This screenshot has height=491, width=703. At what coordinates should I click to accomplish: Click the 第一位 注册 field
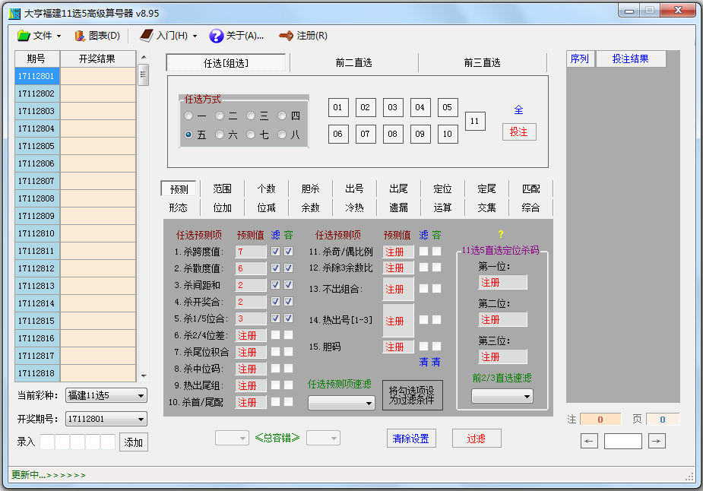pyautogui.click(x=502, y=283)
